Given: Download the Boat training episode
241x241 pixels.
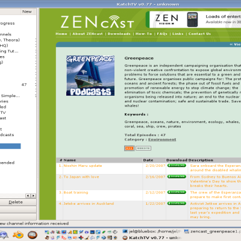Looking at the screenshot, I should coord(177,192).
